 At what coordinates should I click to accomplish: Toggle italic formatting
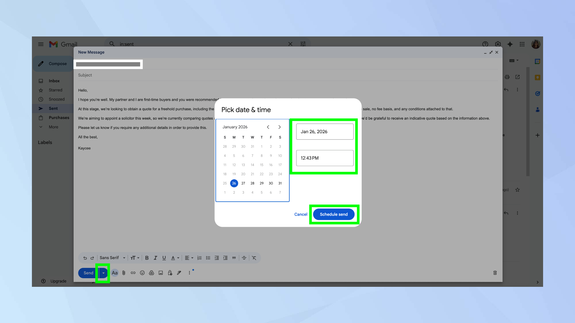[x=156, y=258]
